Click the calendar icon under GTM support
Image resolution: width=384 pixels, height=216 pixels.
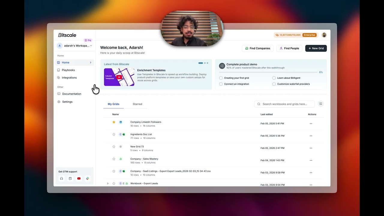point(70,178)
